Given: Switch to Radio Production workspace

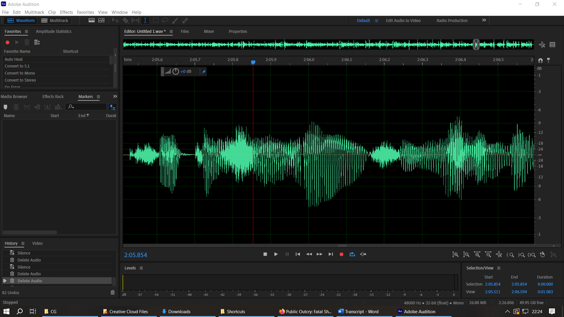Looking at the screenshot, I should pyautogui.click(x=452, y=21).
